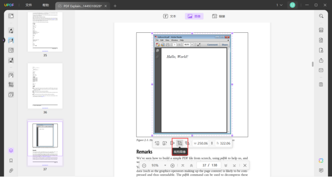
Task: Open the Attachments paperclip icon
Action: 11,170
